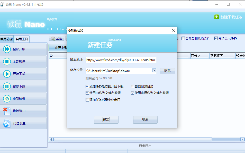Click the scroll-right arrow of the task list
The height and width of the screenshot is (153, 245).
(x=242, y=139)
